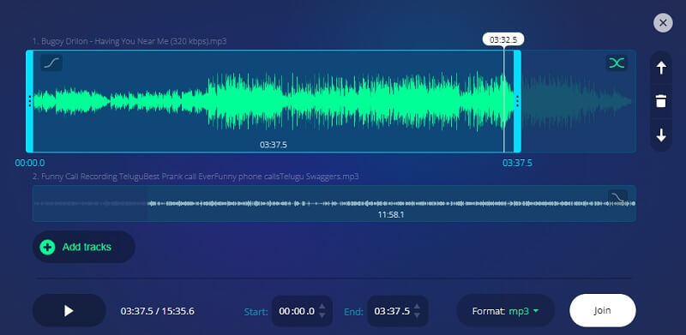Click the Join button

tap(603, 310)
